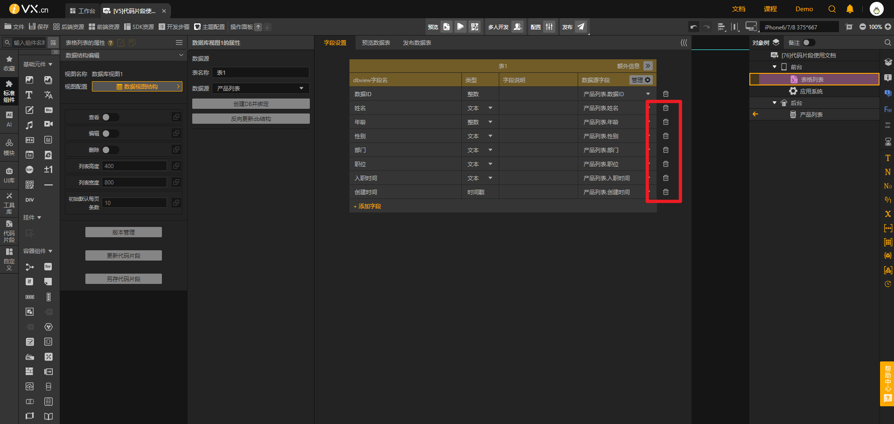
Task: Click the 另存代码片段 button
Action: [124, 279]
